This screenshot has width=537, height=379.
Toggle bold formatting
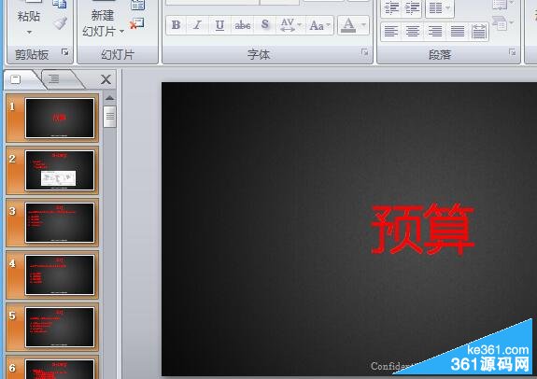coord(176,25)
